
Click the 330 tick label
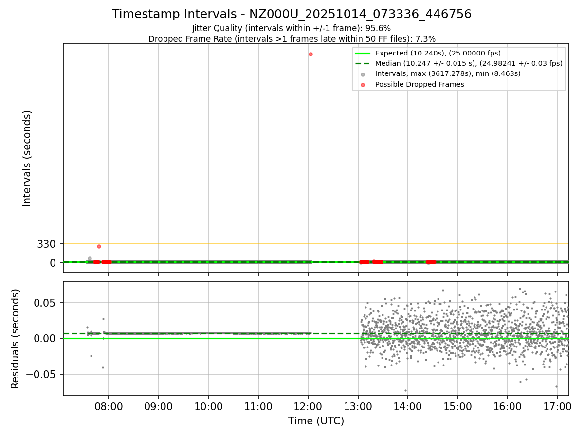[x=47, y=244]
